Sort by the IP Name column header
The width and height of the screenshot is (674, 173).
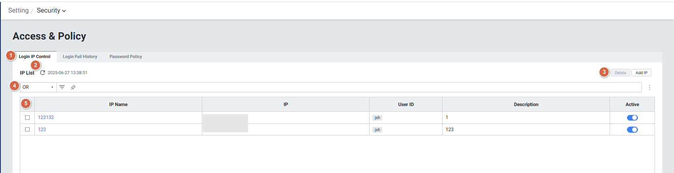pos(118,104)
